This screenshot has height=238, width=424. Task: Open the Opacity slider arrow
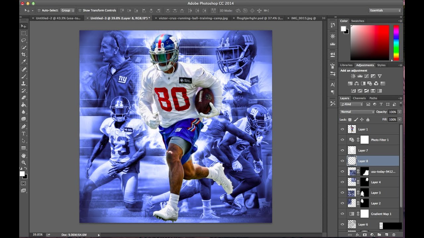(399, 112)
